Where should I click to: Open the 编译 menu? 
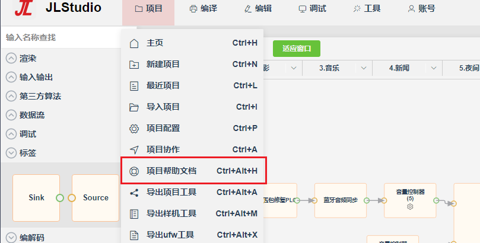[204, 9]
